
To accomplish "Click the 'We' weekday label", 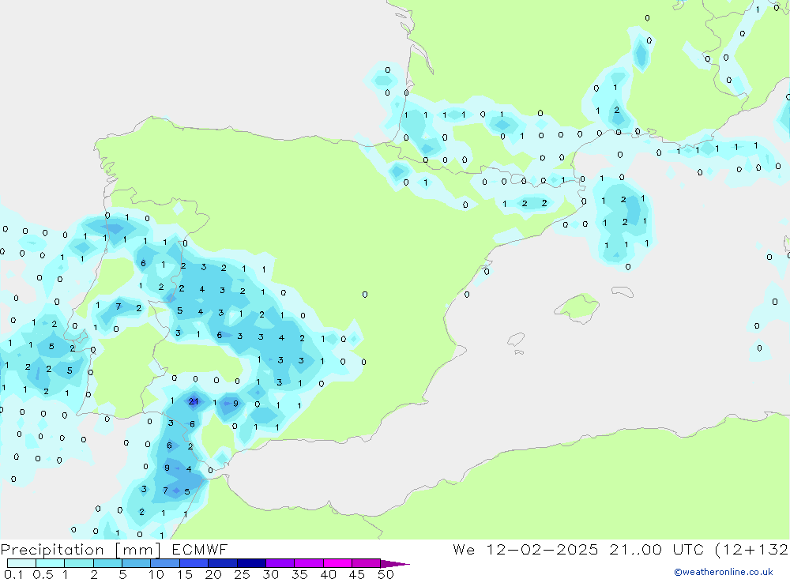I will (x=464, y=549).
